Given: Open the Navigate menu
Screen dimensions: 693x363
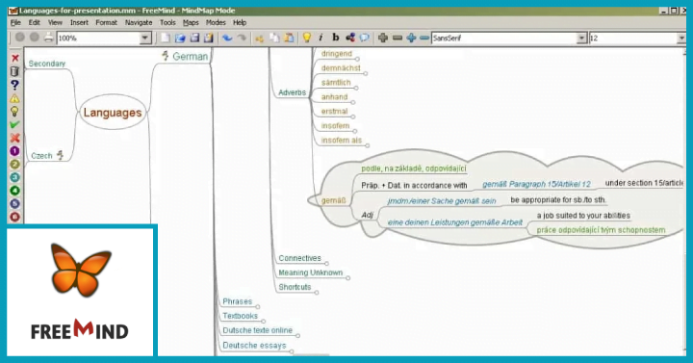Looking at the screenshot, I should [x=139, y=22].
